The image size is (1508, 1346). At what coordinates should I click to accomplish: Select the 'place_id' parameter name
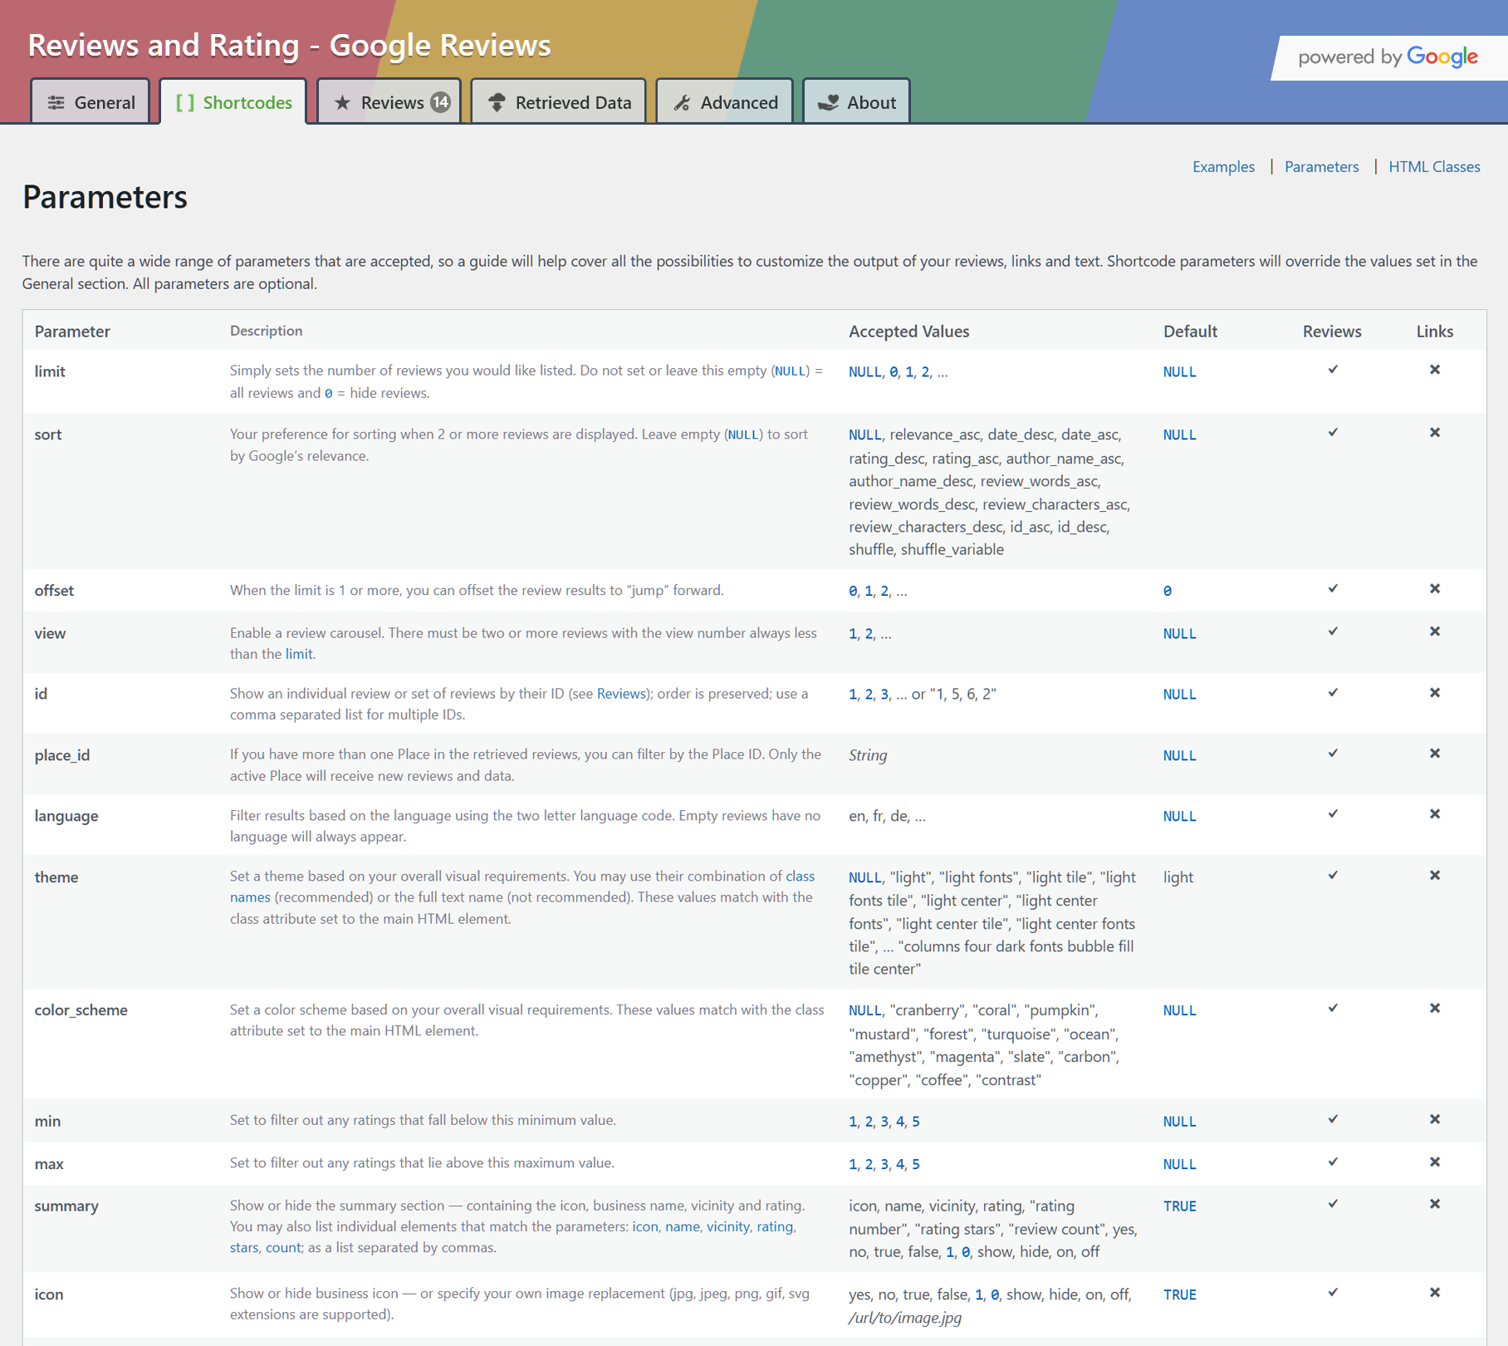[x=62, y=755]
